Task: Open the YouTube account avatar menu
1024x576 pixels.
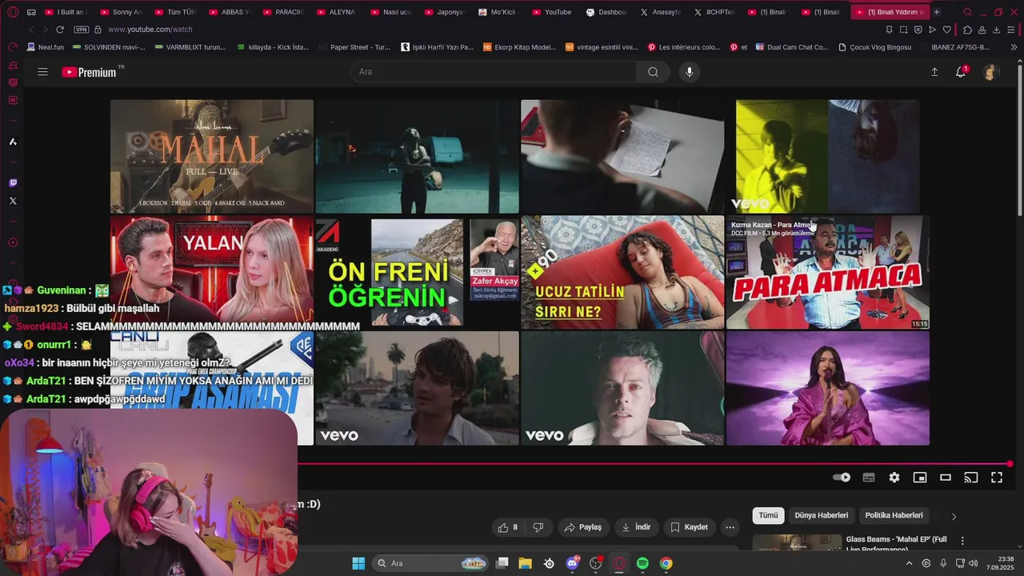Action: tap(990, 72)
